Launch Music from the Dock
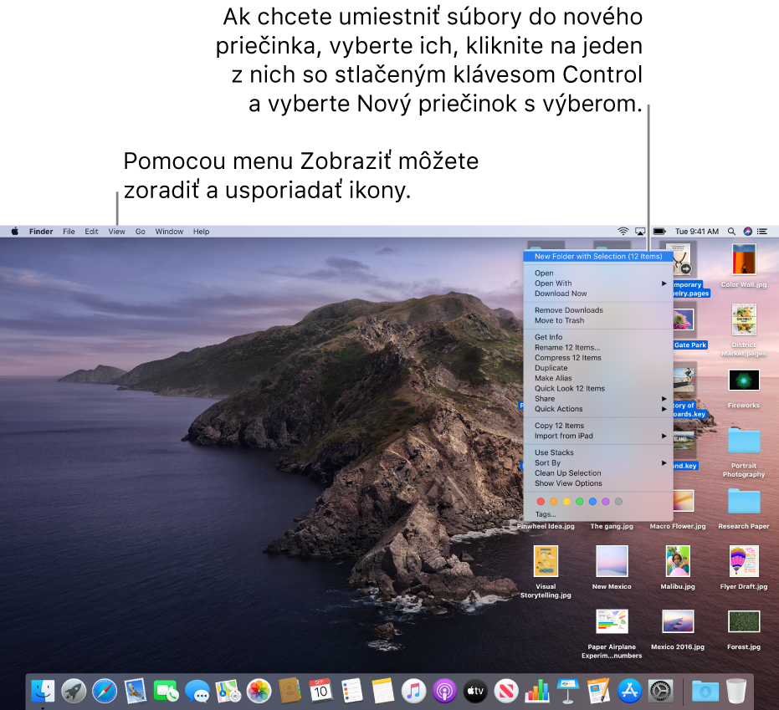Screen dimensions: 779x710 coord(413,691)
